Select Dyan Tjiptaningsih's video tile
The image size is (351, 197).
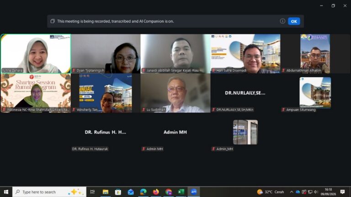(106, 54)
